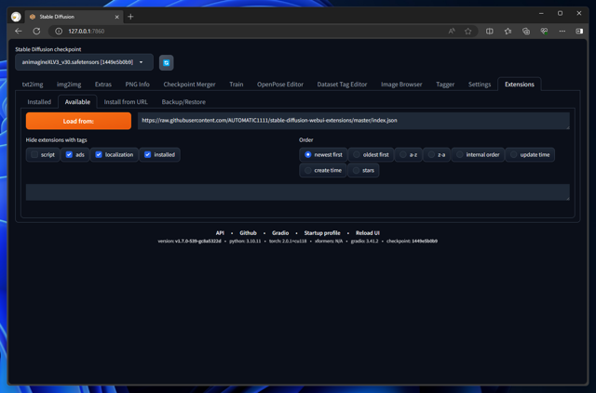Select z-a order
This screenshot has height=393, width=596.
click(x=437, y=155)
